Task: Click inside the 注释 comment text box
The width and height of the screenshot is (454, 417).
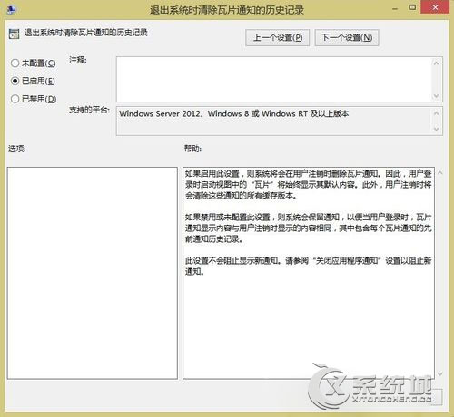Action: pyautogui.click(x=274, y=79)
